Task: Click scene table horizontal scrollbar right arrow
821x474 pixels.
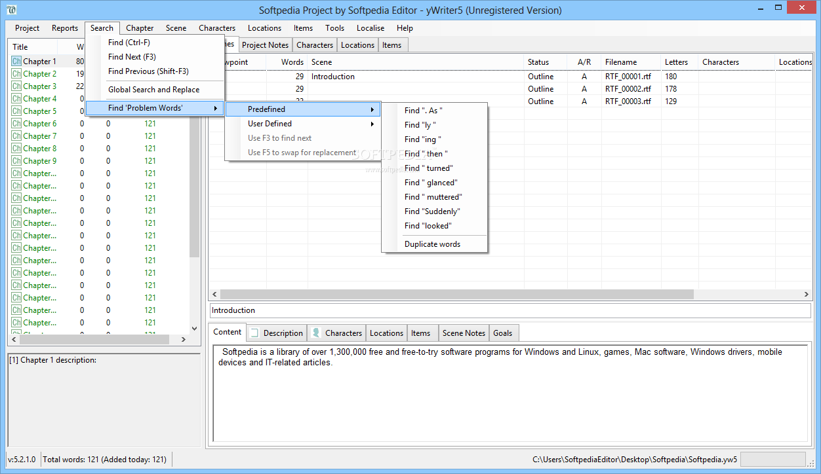Action: coord(807,295)
